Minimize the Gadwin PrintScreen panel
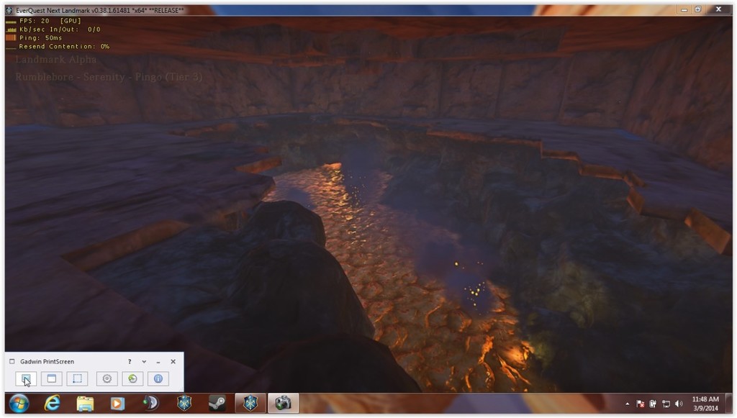The width and height of the screenshot is (737, 418). [x=158, y=362]
